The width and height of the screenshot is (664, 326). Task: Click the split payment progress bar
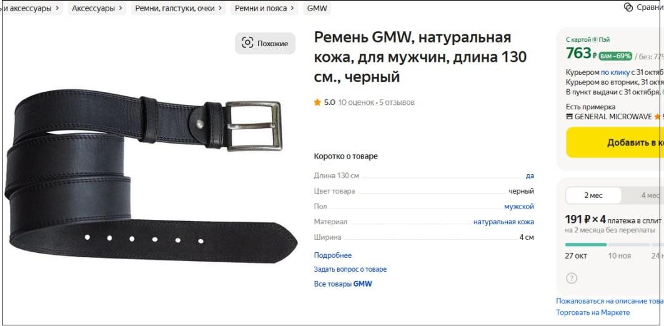[615, 244]
